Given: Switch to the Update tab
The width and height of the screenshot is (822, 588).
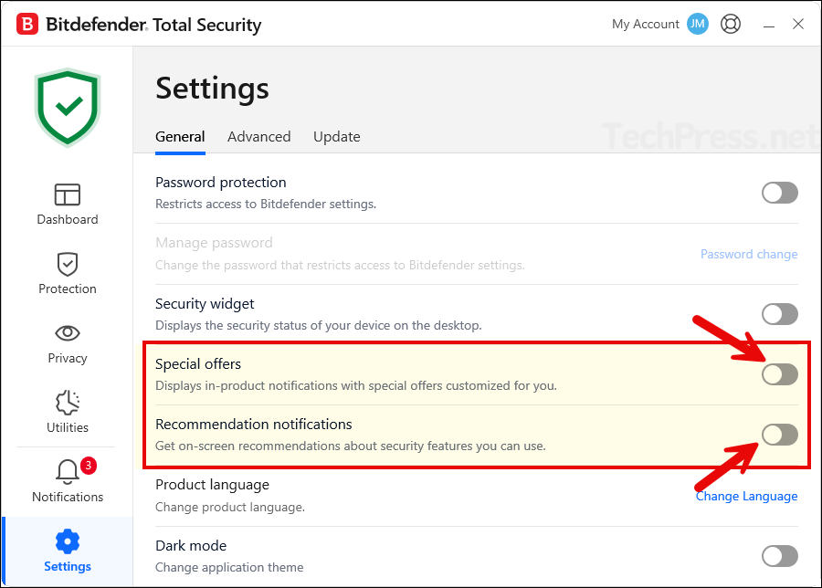Looking at the screenshot, I should click(x=336, y=137).
